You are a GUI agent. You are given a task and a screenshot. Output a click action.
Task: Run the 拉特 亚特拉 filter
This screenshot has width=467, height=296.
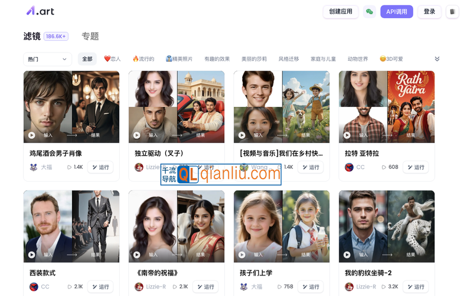coord(416,168)
